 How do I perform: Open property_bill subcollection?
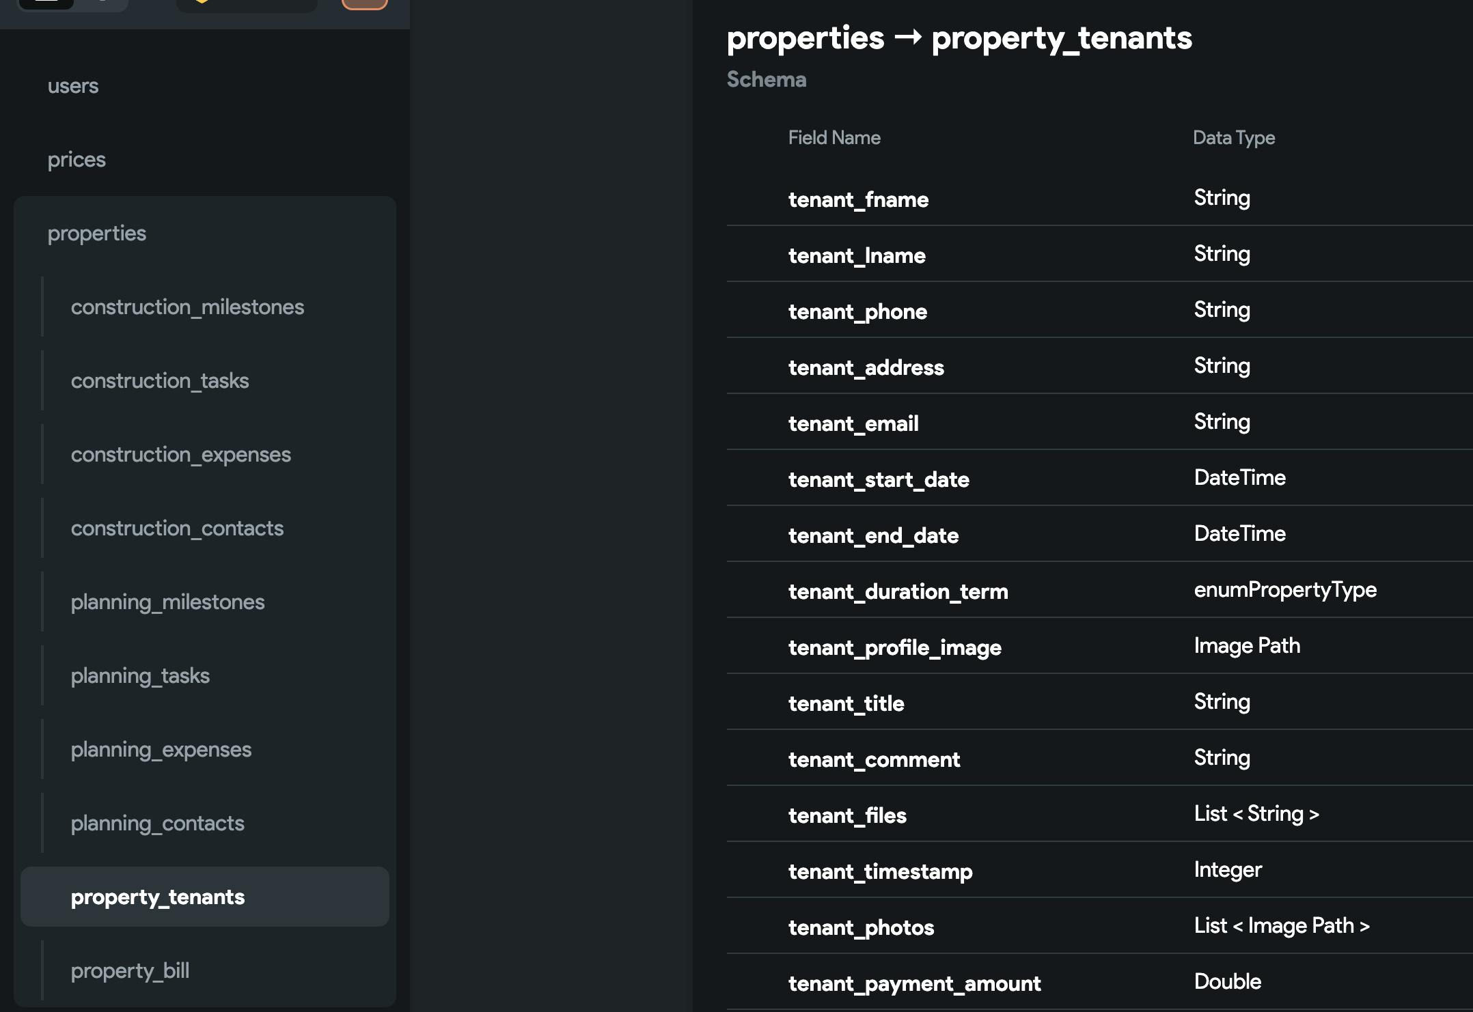130,971
